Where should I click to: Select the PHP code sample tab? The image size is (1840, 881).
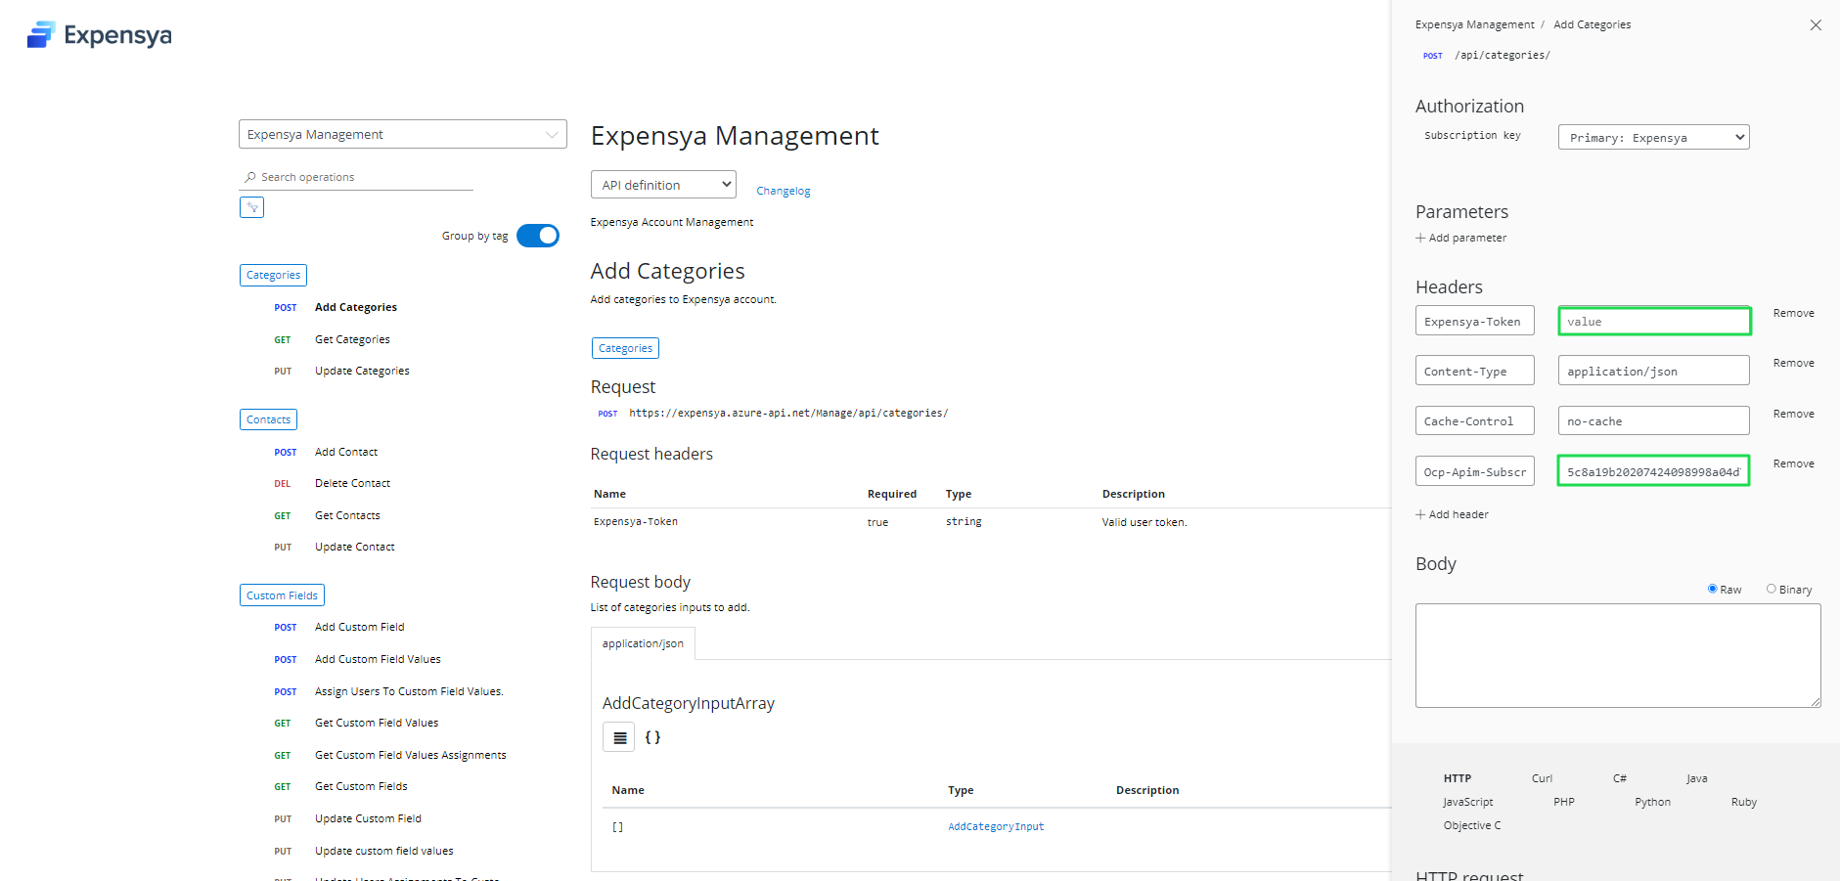[1564, 802]
